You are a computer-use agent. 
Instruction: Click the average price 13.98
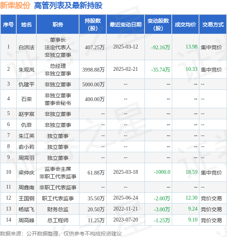[191, 47]
